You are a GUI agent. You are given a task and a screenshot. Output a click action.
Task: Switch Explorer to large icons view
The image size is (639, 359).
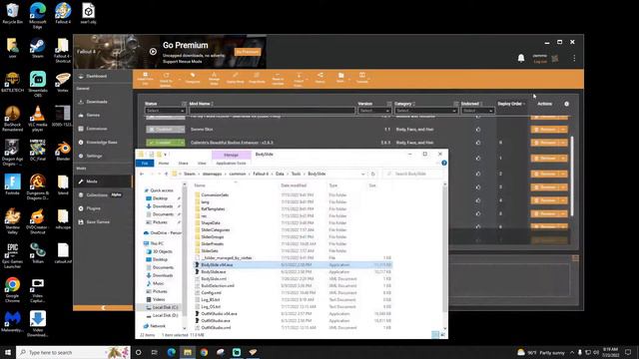[x=442, y=335]
